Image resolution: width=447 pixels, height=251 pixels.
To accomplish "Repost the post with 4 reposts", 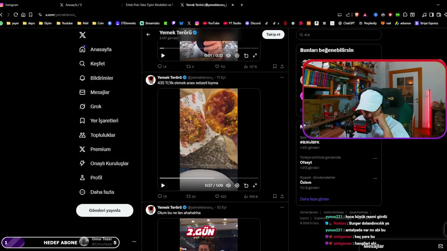I will click(x=190, y=66).
